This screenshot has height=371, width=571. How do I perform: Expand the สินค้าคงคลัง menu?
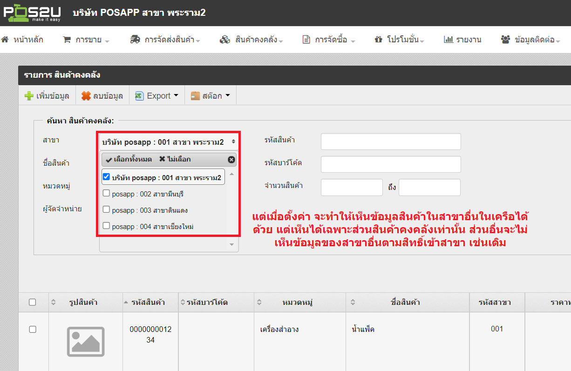(252, 40)
